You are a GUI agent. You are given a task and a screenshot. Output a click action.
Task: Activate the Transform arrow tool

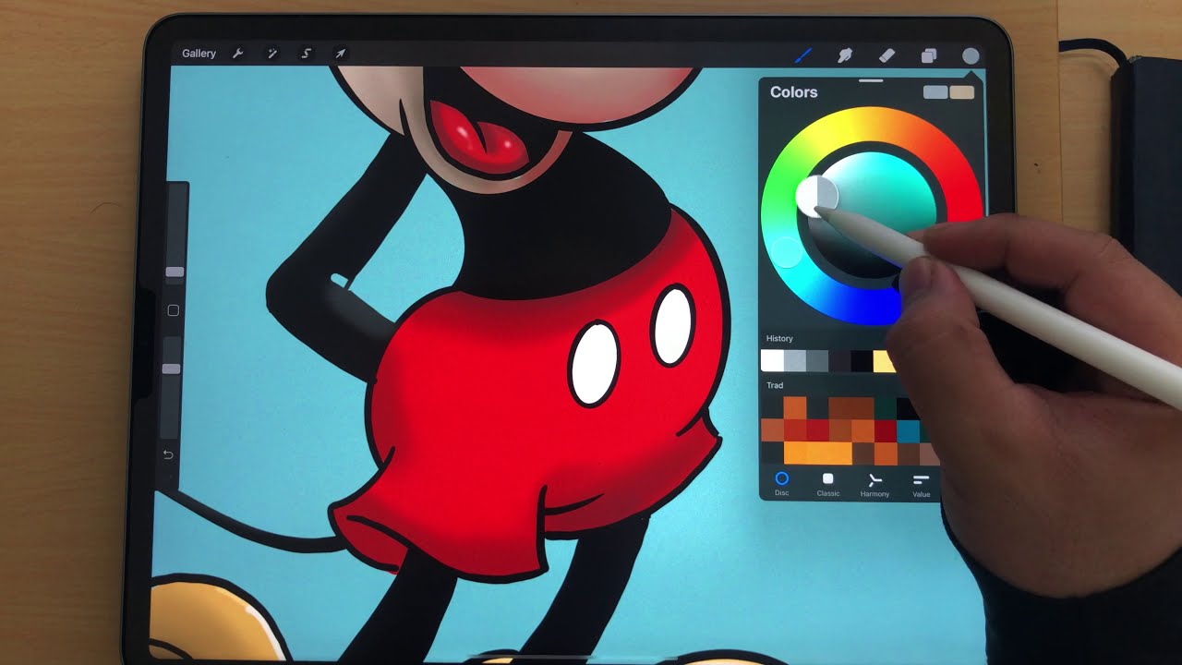340,54
